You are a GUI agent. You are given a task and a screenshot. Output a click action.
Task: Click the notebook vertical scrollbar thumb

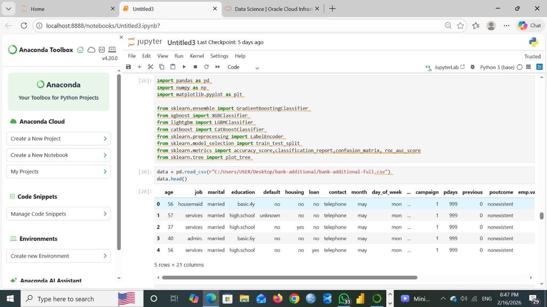pyautogui.click(x=542, y=216)
